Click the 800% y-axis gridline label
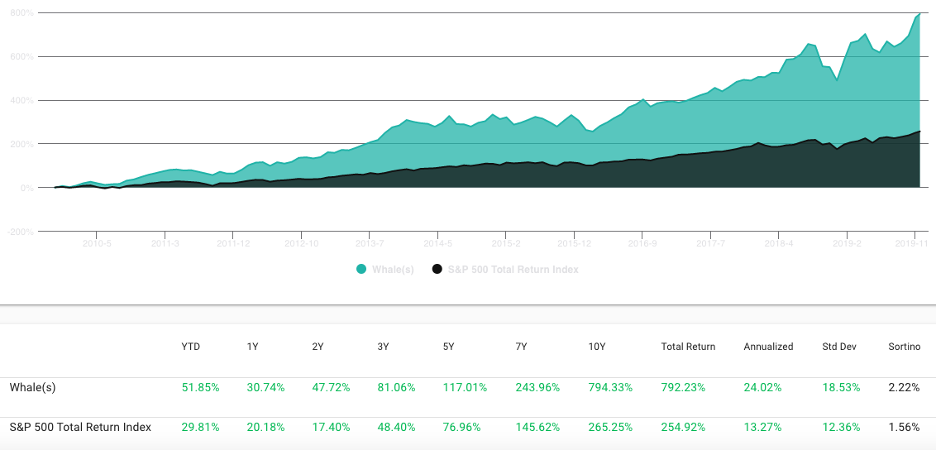 pos(21,12)
